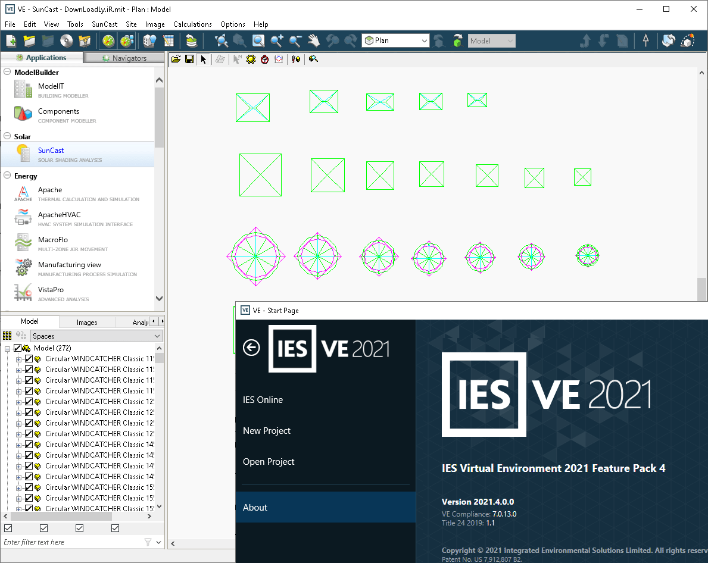708x563 pixels.
Task: Open a project using the yellow folder icon
Action: click(x=29, y=41)
